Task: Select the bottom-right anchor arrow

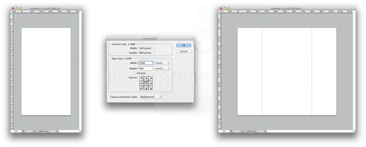Action: pos(151,88)
